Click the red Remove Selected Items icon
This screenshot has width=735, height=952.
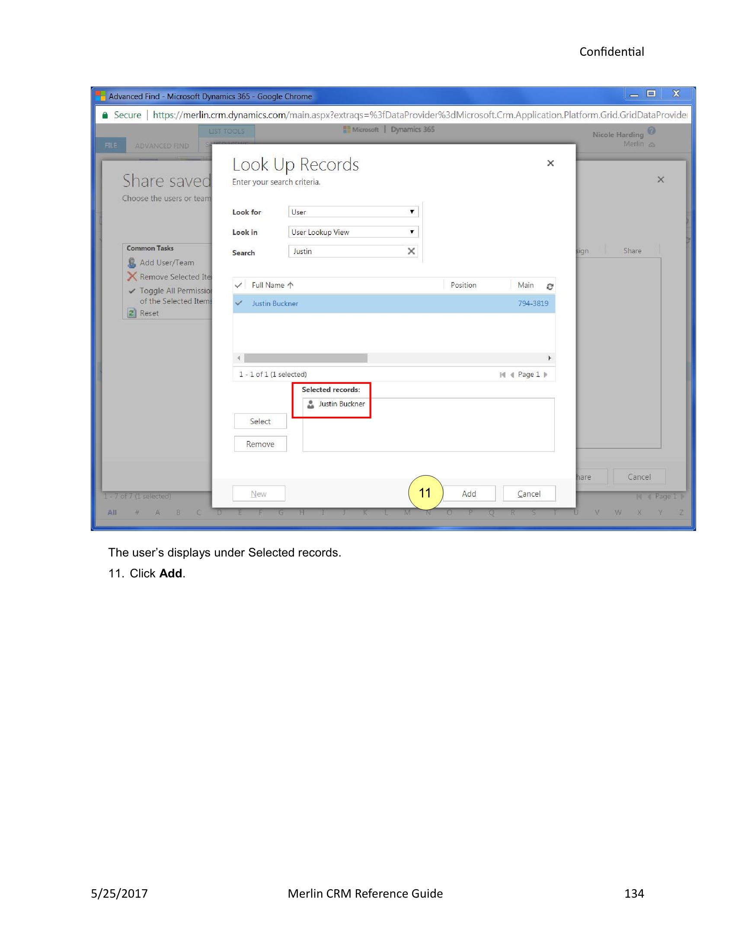(x=131, y=277)
